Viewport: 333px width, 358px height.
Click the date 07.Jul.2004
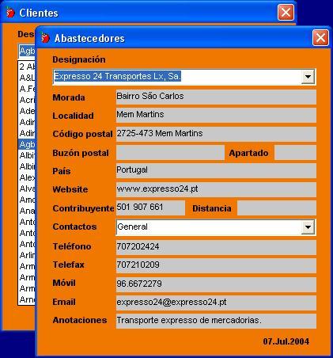pyautogui.click(x=286, y=341)
